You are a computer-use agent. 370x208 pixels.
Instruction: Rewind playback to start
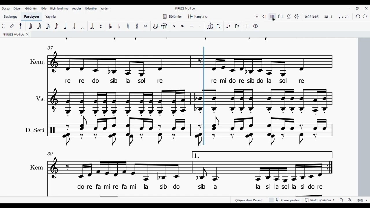click(x=264, y=16)
